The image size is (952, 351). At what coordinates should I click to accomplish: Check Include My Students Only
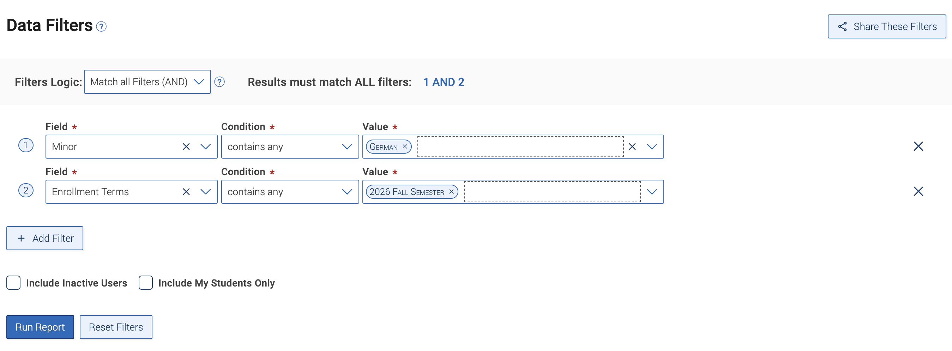pos(146,283)
